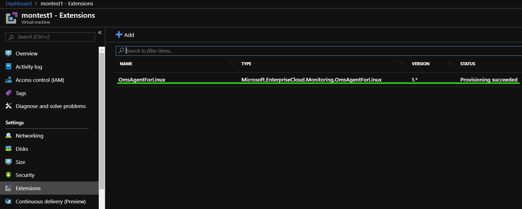
Task: Click the green Security shield icon
Action: tap(8, 175)
